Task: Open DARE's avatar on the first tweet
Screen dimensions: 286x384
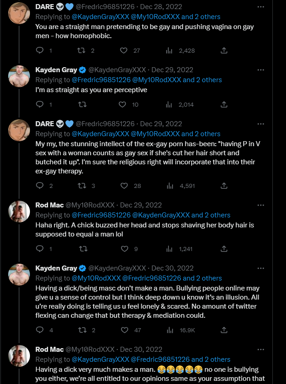Action: click(x=19, y=13)
